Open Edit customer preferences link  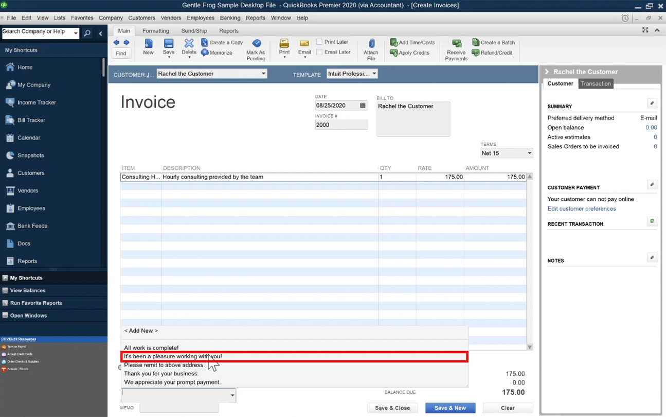[x=582, y=209]
